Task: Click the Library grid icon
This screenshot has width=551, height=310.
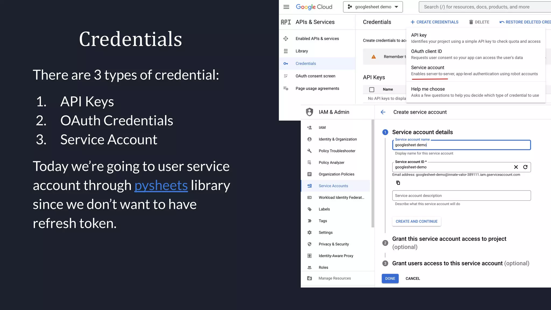Action: pos(286,51)
